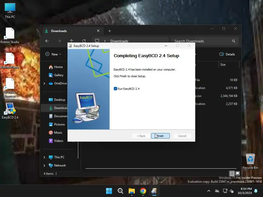Click the Downloads breadcrumb in address bar
Screen dimensions: 263x197
click(x=119, y=41)
